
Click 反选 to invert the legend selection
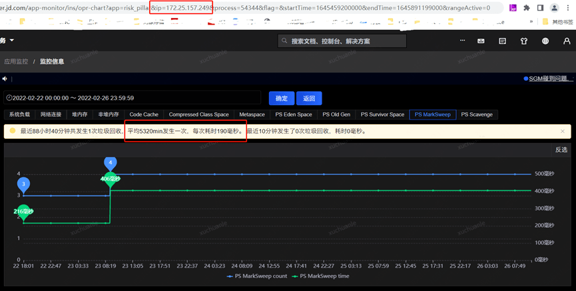tap(561, 149)
